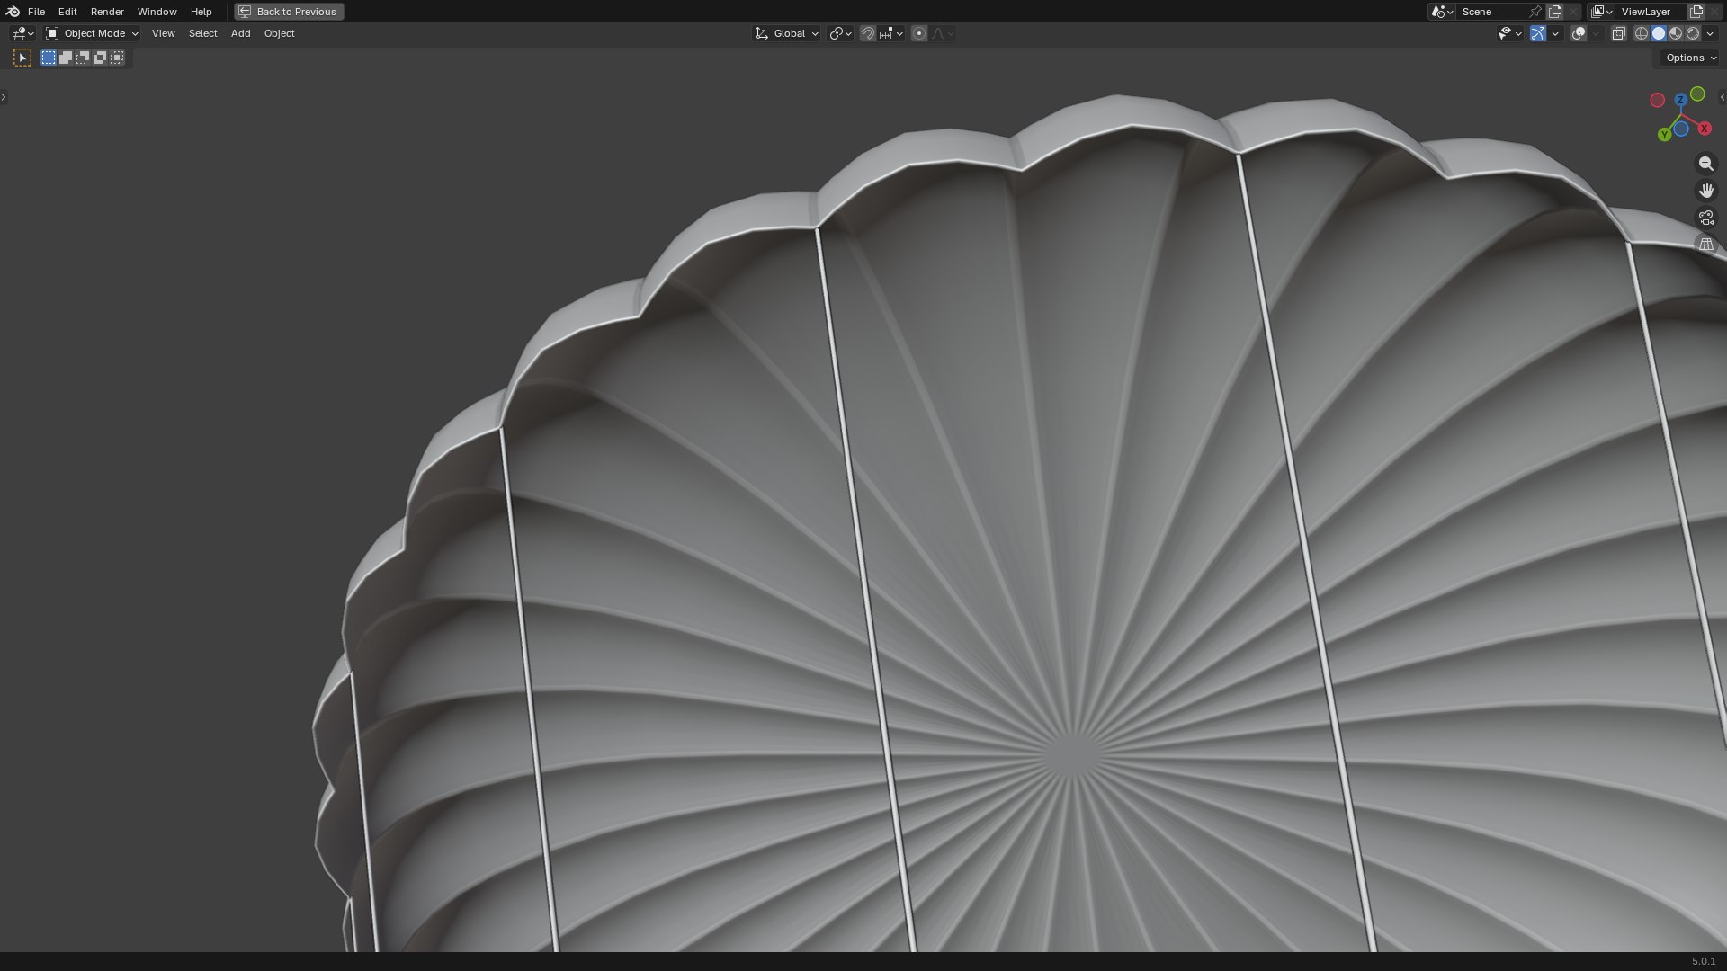Click the add view layer icon
This screenshot has width=1727, height=971.
tap(1696, 12)
